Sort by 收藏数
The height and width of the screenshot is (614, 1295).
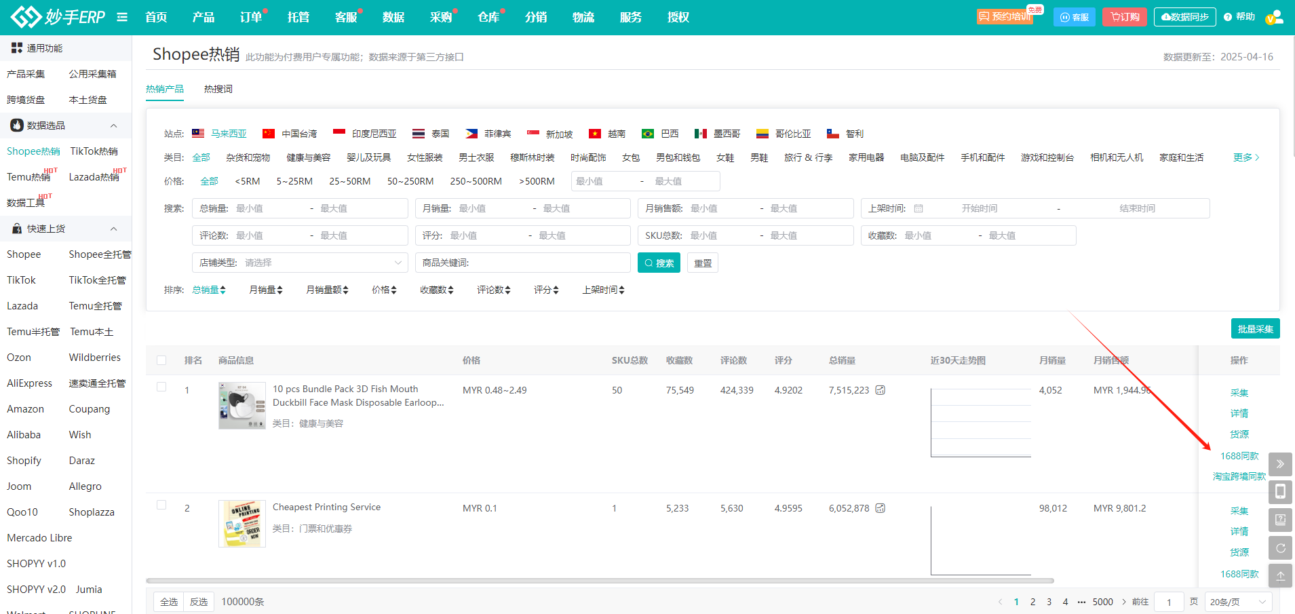437,290
